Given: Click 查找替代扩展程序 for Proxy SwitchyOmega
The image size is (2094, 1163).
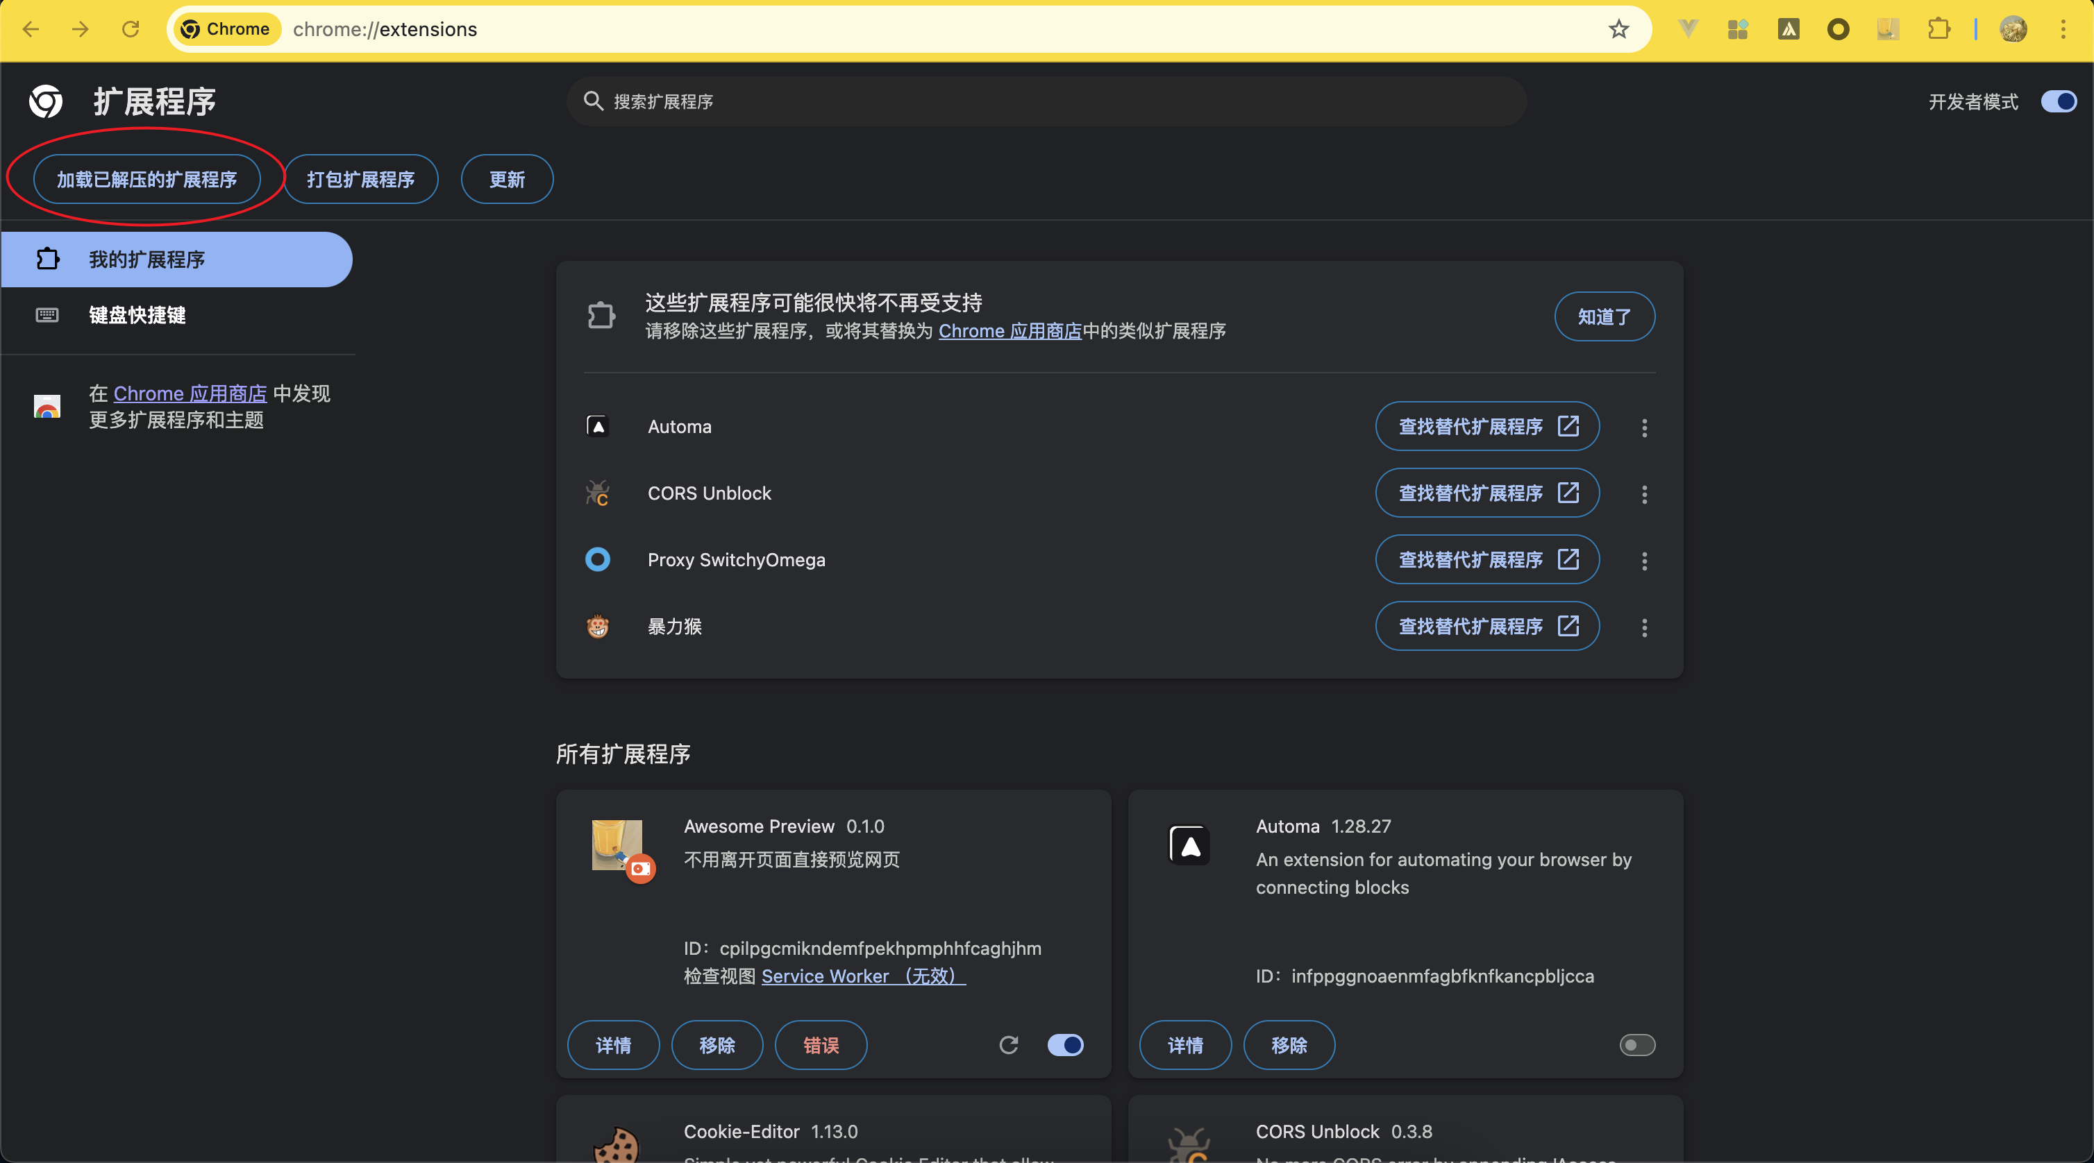Looking at the screenshot, I should pyautogui.click(x=1486, y=560).
